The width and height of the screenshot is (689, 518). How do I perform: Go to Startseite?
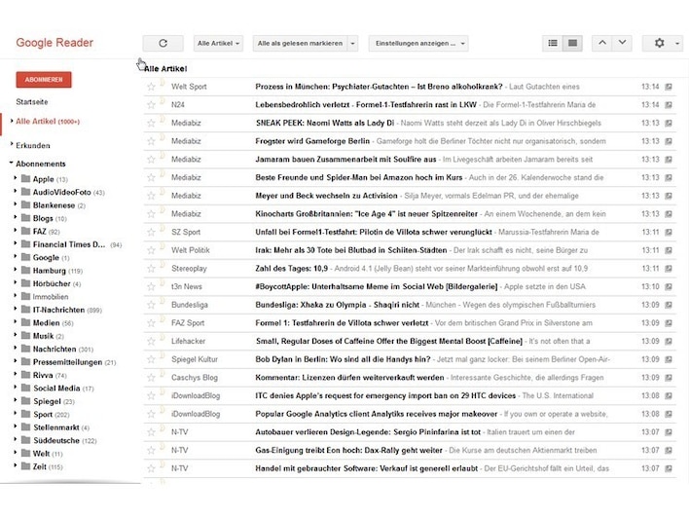tap(32, 101)
